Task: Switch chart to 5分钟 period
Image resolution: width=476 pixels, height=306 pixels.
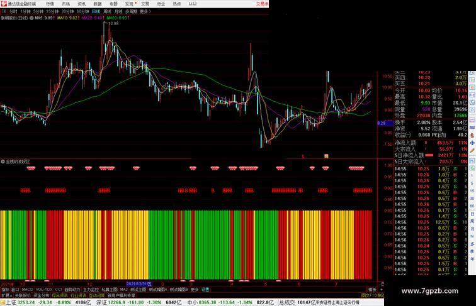Action: point(38,11)
